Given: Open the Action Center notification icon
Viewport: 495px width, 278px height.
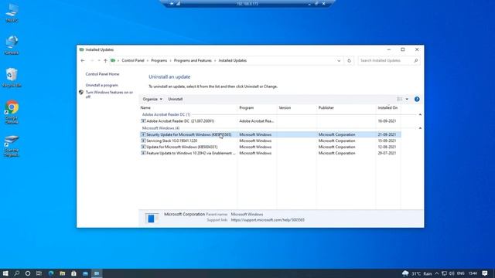Looking at the screenshot, I should (x=485, y=273).
